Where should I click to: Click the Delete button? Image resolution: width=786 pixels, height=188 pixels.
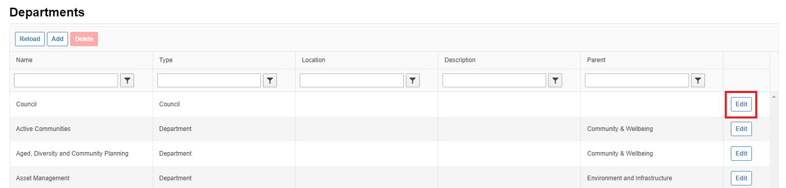tap(84, 39)
